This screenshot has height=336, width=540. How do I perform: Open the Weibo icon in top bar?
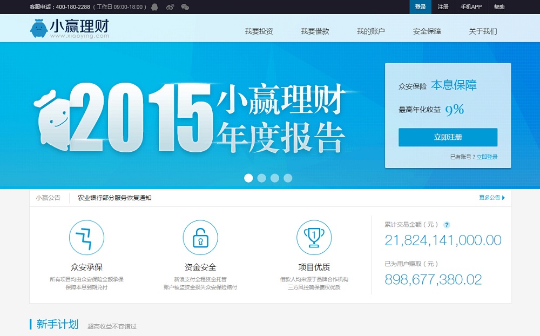170,7
